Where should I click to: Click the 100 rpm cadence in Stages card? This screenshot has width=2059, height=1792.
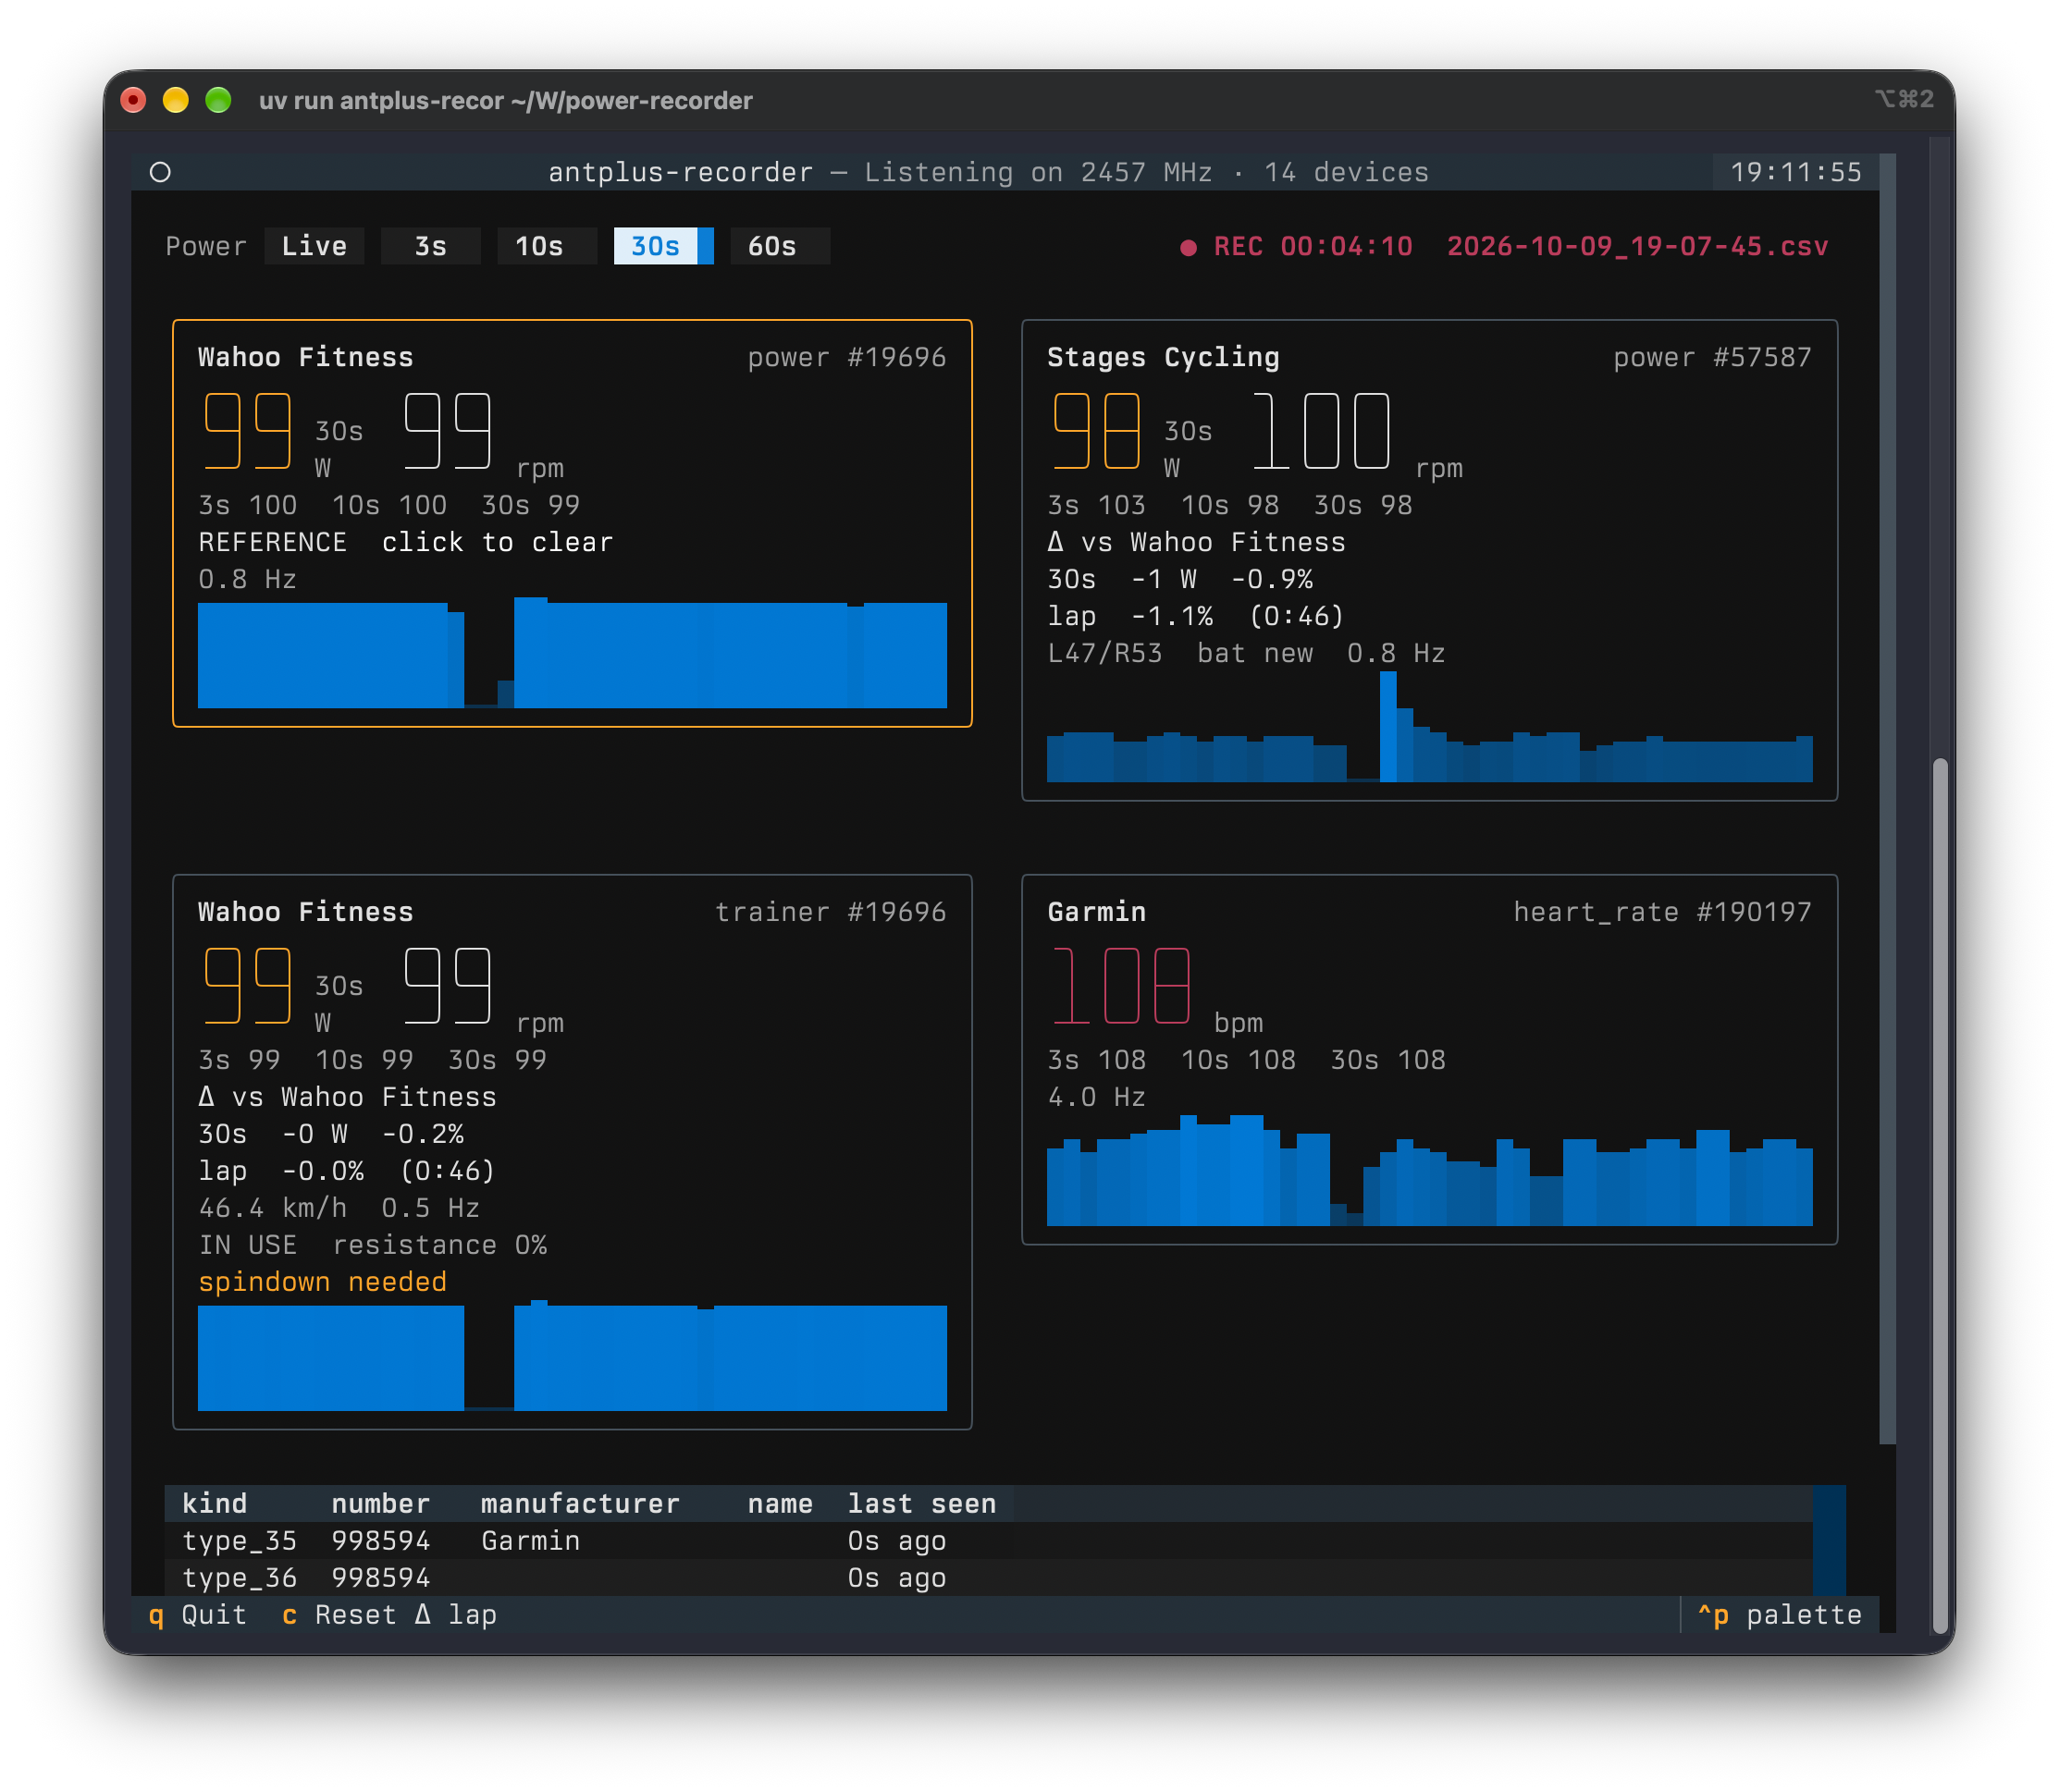point(1321,431)
